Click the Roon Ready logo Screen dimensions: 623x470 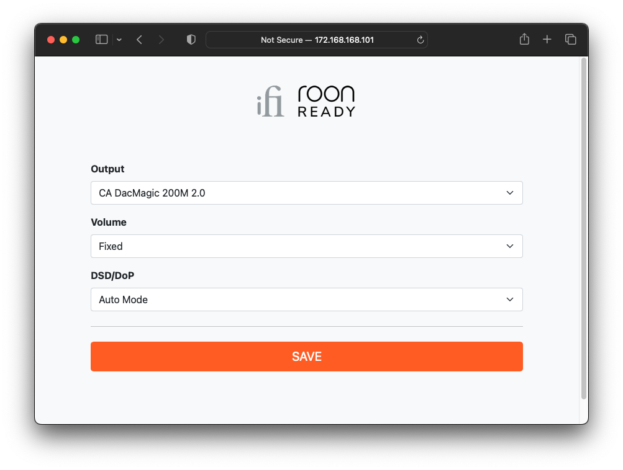coord(326,101)
